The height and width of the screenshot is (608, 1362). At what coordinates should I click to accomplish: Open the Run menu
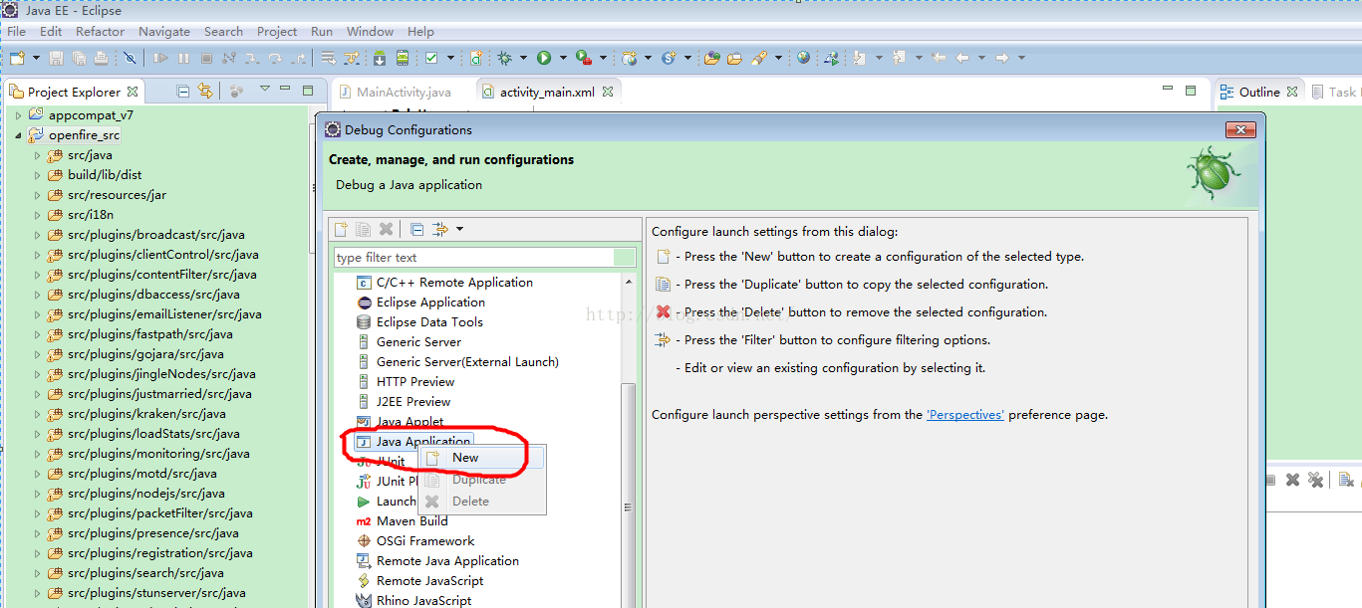coord(322,31)
